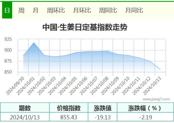Switch to the 周 weekly tab
This screenshot has height=123, width=174.
(21, 10)
